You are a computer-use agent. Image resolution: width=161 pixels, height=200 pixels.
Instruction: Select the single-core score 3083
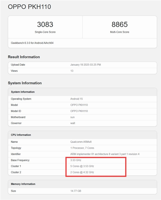tap(45, 24)
